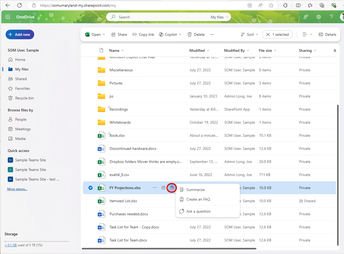Expand the Sort dropdown
The height and width of the screenshot is (254, 344).
tap(249, 34)
